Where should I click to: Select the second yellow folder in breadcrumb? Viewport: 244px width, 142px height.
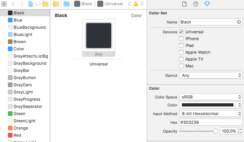coord(56,4)
